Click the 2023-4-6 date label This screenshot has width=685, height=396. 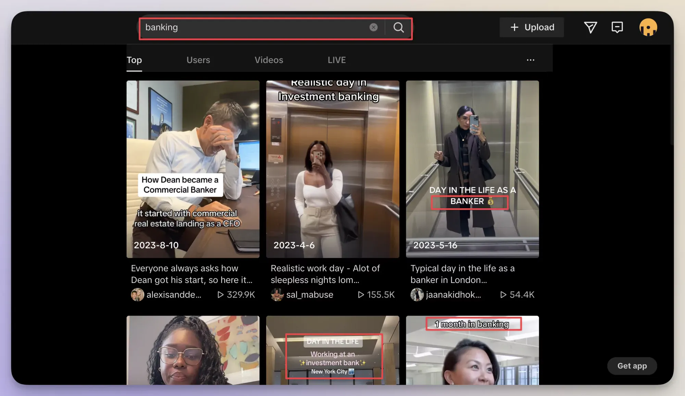[x=294, y=245]
